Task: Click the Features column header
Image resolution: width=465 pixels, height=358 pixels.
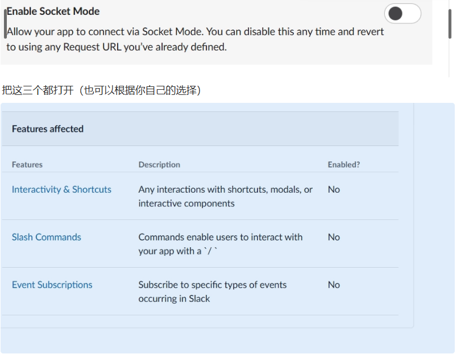Action: coord(27,165)
